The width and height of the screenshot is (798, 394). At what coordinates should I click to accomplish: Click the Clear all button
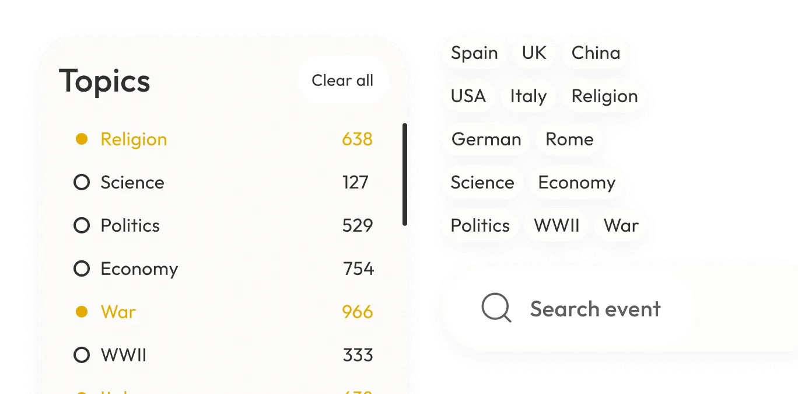(343, 80)
